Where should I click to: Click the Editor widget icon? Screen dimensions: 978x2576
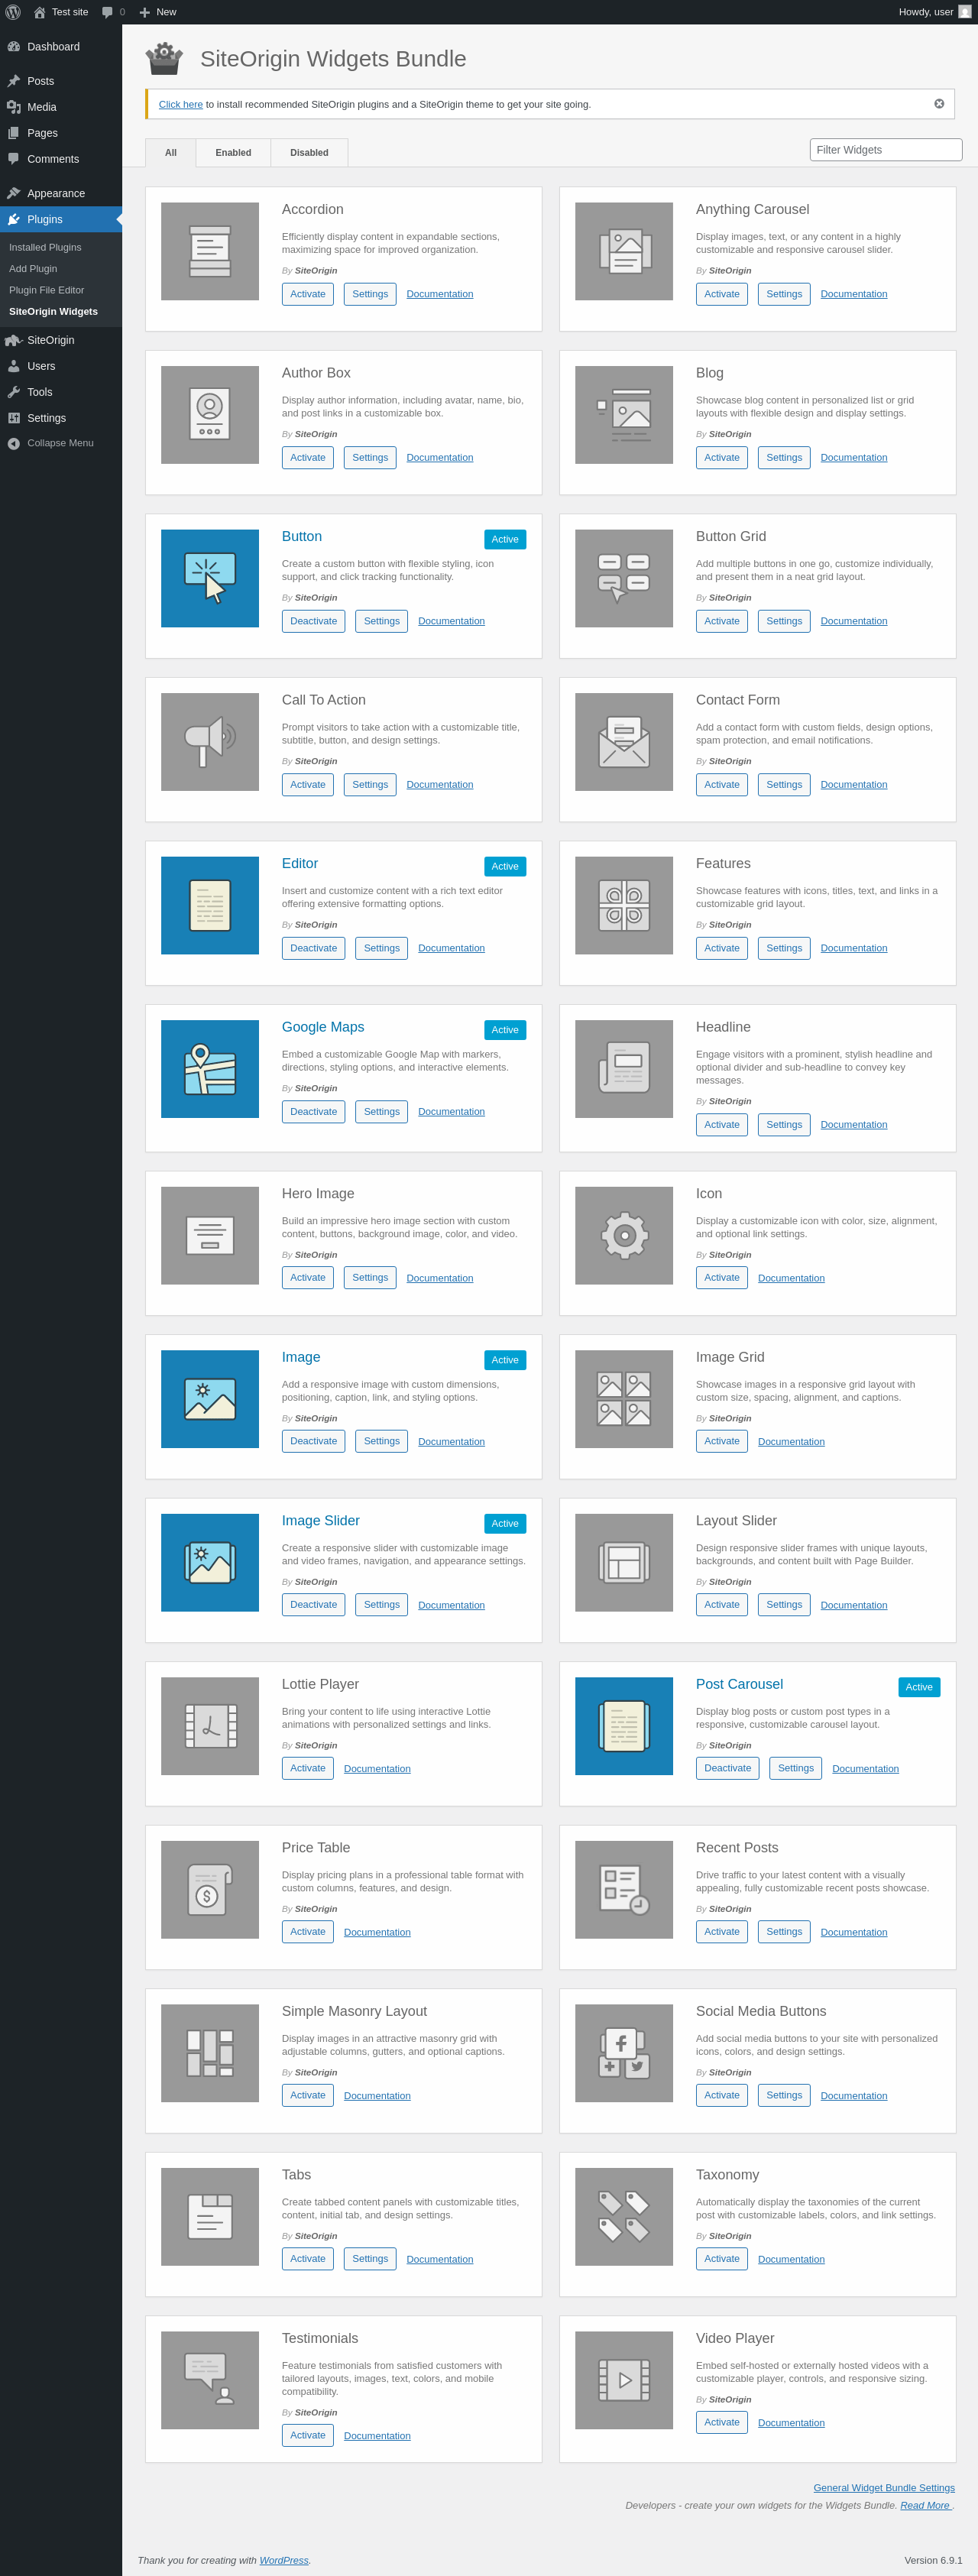(210, 905)
